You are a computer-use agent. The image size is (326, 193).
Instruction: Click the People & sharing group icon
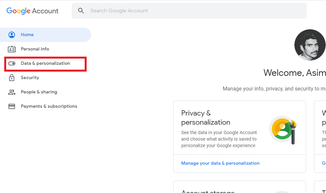(x=12, y=92)
